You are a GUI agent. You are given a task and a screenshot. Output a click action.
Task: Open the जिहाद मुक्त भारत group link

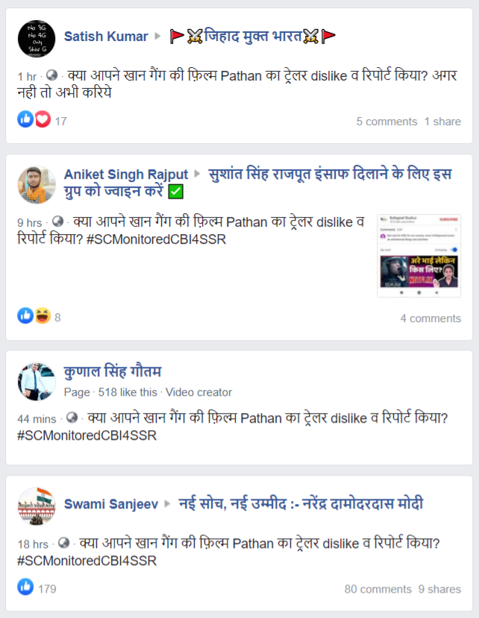tap(252, 37)
